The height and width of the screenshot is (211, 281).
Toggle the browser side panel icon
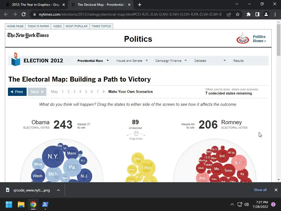coord(257,14)
